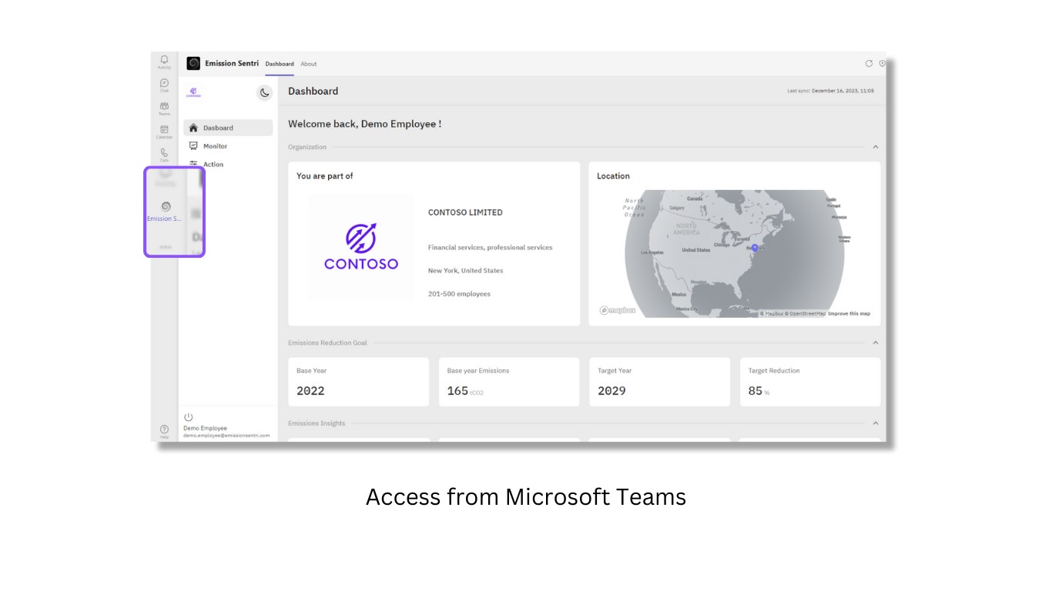
Task: Collapse the Organization section
Action: tap(875, 147)
